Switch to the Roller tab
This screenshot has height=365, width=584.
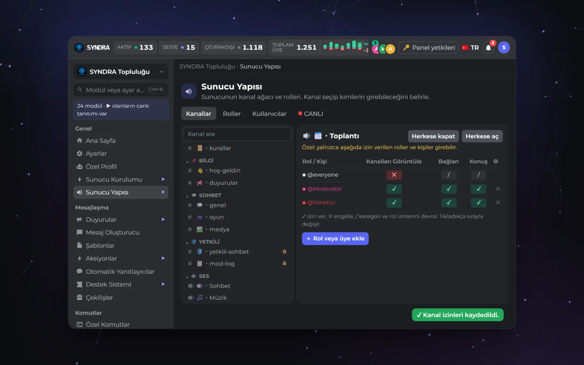(x=232, y=114)
